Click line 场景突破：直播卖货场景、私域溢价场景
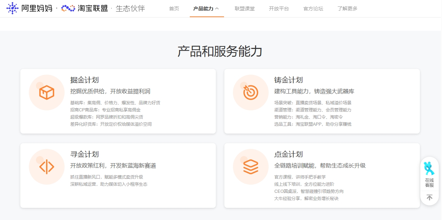Viewport: 442px width, 220px height. 313,103
